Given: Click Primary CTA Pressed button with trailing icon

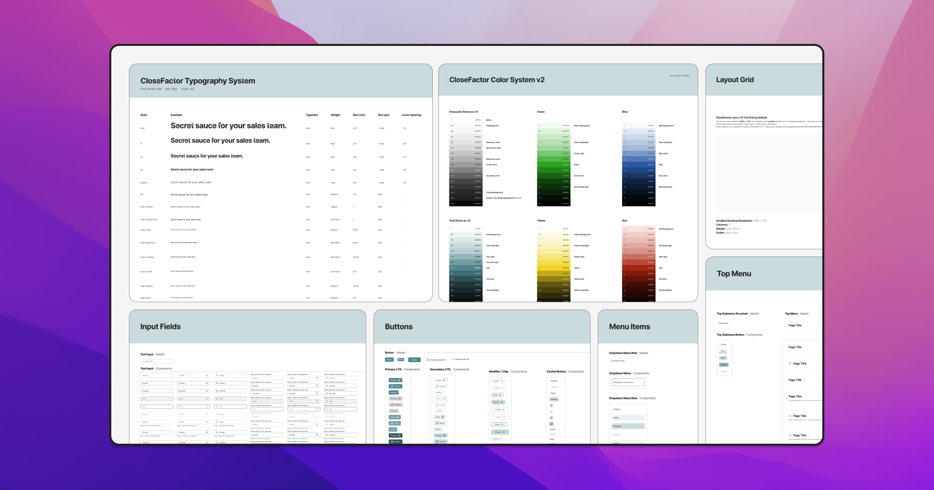Looking at the screenshot, I should (x=395, y=436).
